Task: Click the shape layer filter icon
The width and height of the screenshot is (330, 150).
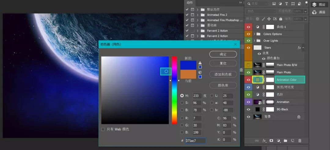Action: point(293,4)
